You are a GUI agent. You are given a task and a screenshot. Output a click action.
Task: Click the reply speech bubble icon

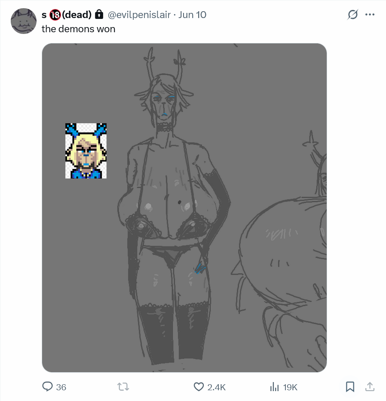(47, 386)
